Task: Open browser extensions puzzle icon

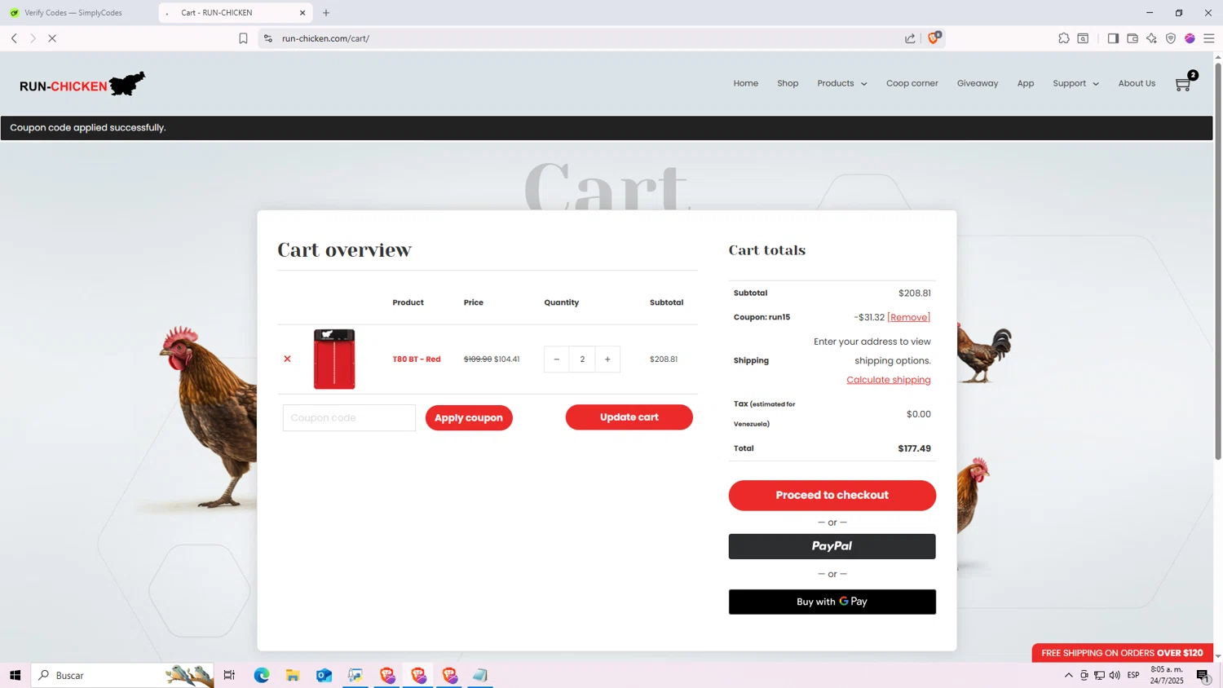Action: (x=1064, y=38)
